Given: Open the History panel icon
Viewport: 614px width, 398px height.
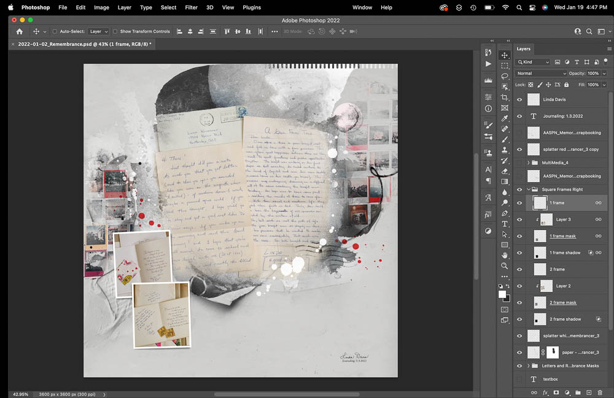Looking at the screenshot, I should [x=488, y=52].
